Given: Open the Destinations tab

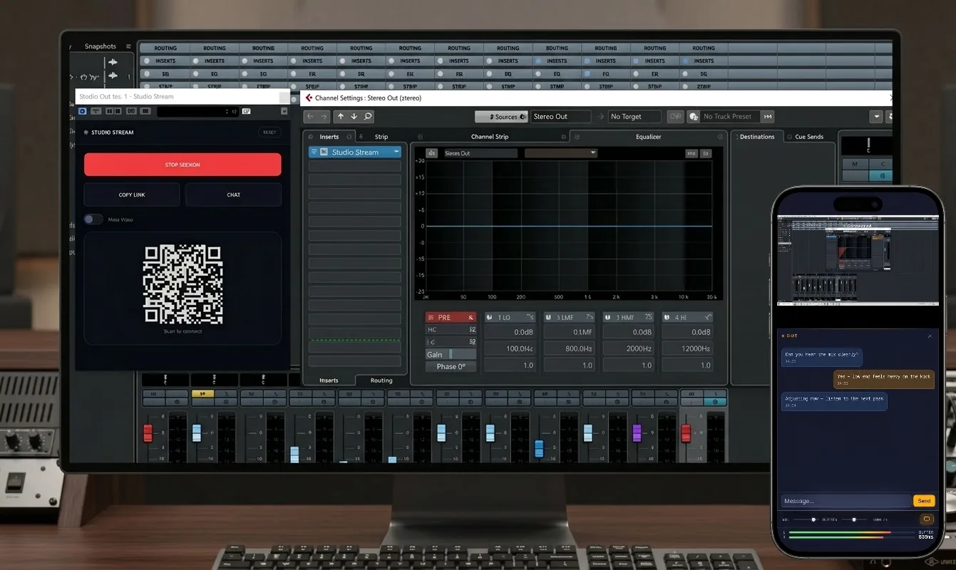Looking at the screenshot, I should tap(757, 137).
